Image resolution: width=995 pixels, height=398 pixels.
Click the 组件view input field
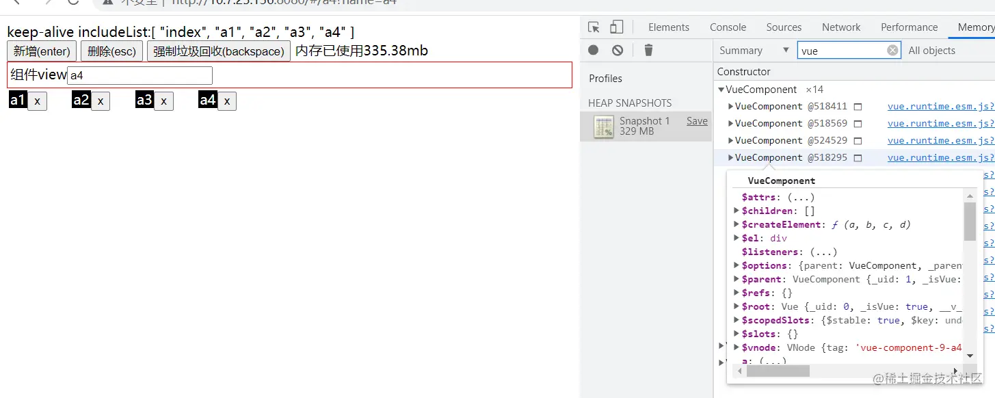(140, 75)
